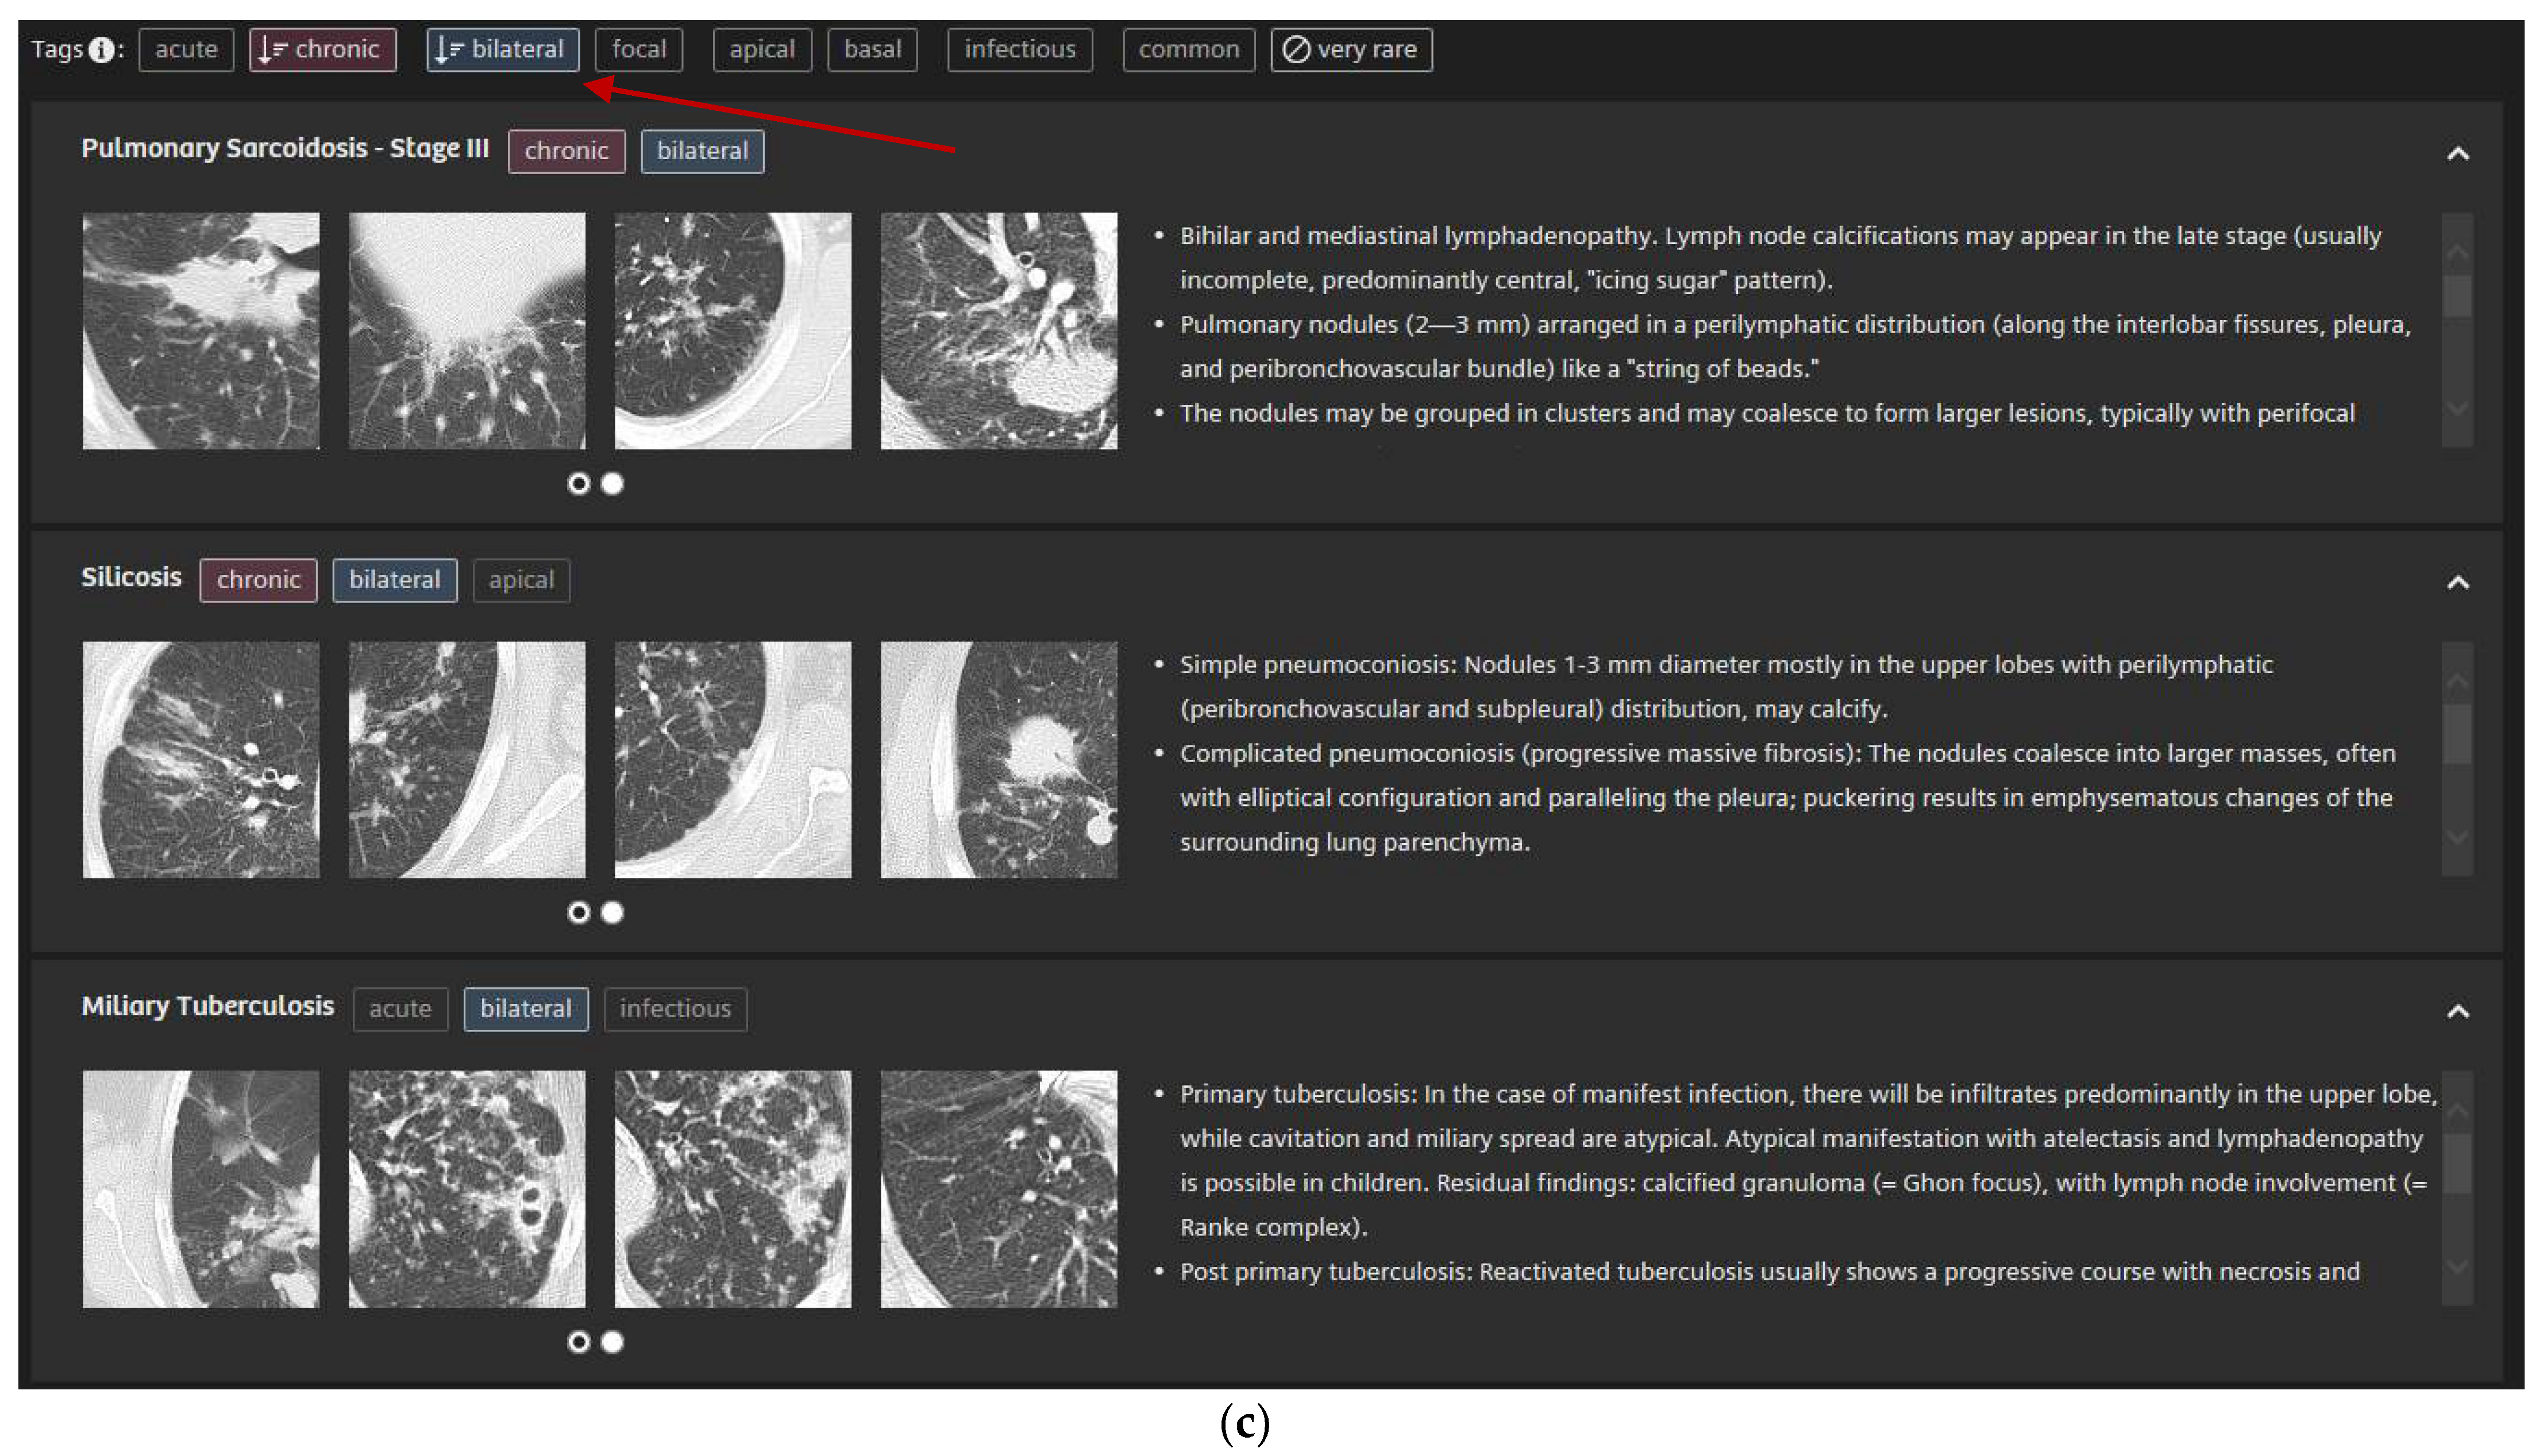Click scroll-down arrow of Sarcoidosis description
2547x1456 pixels.
[x=2457, y=408]
